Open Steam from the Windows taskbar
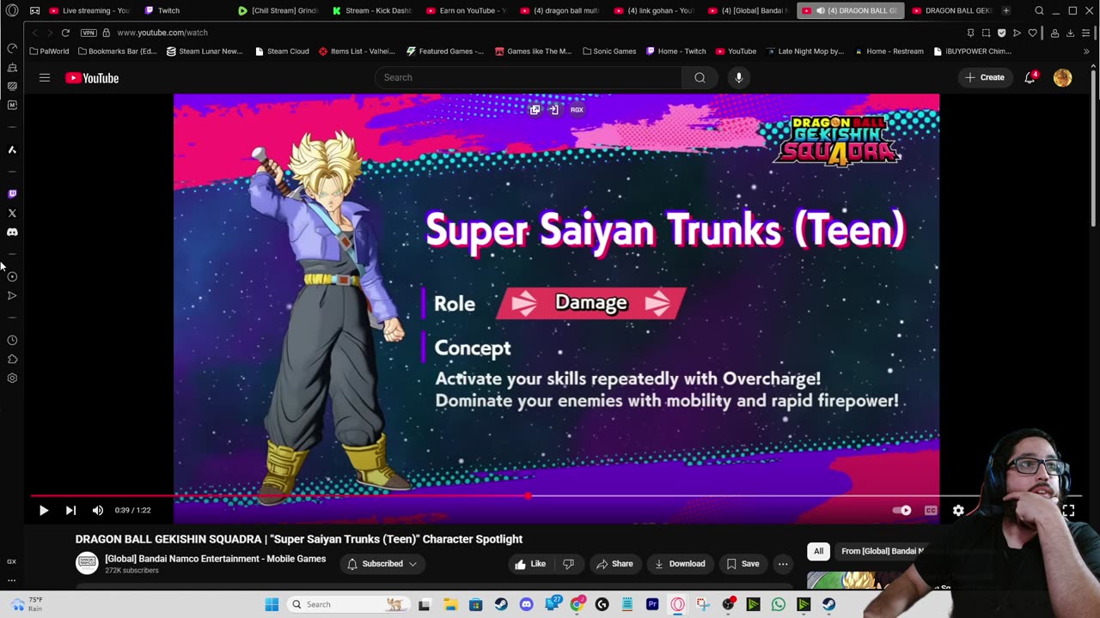This screenshot has width=1100, height=618. (500, 604)
